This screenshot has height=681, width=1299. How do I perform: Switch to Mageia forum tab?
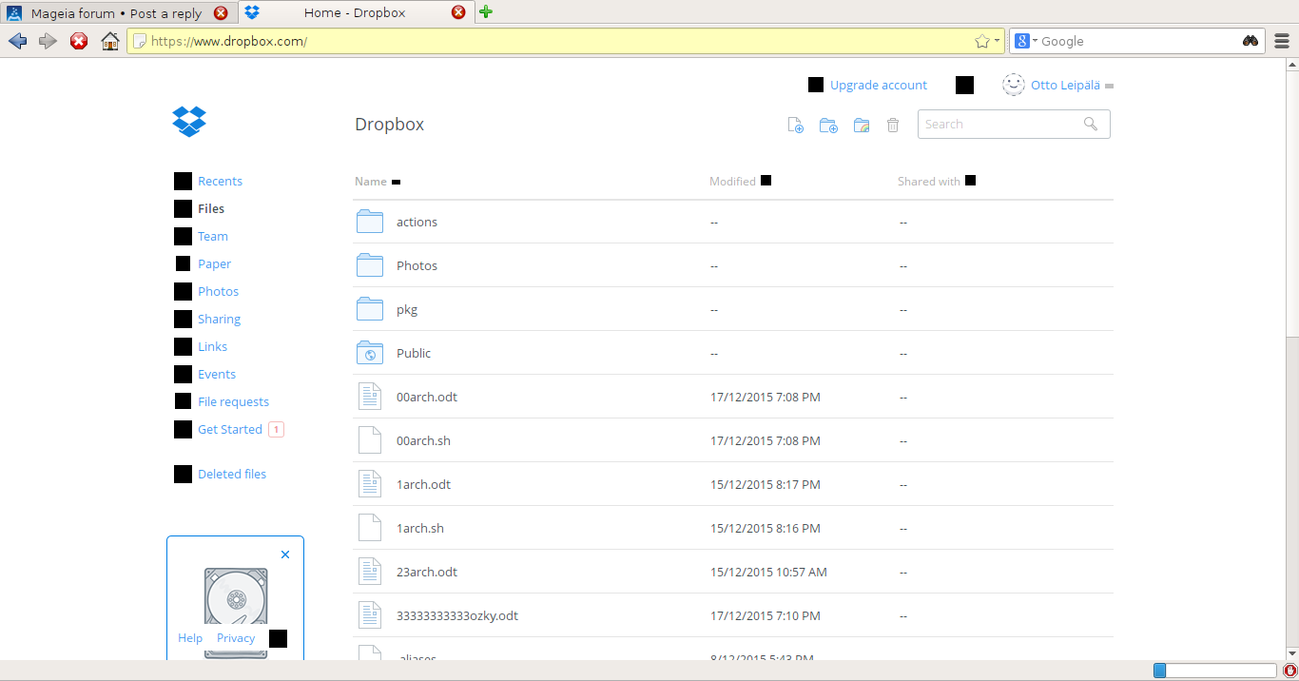coord(116,13)
